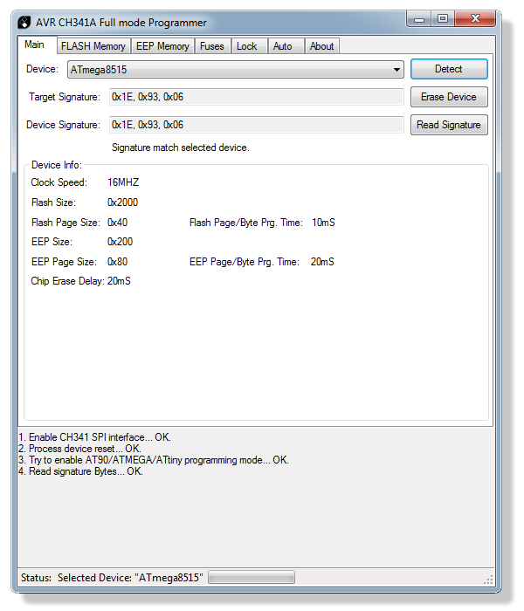Click log line 'Enable CH341 SPI interface... OK.'
Screen dimensions: 524x611
click(x=94, y=437)
